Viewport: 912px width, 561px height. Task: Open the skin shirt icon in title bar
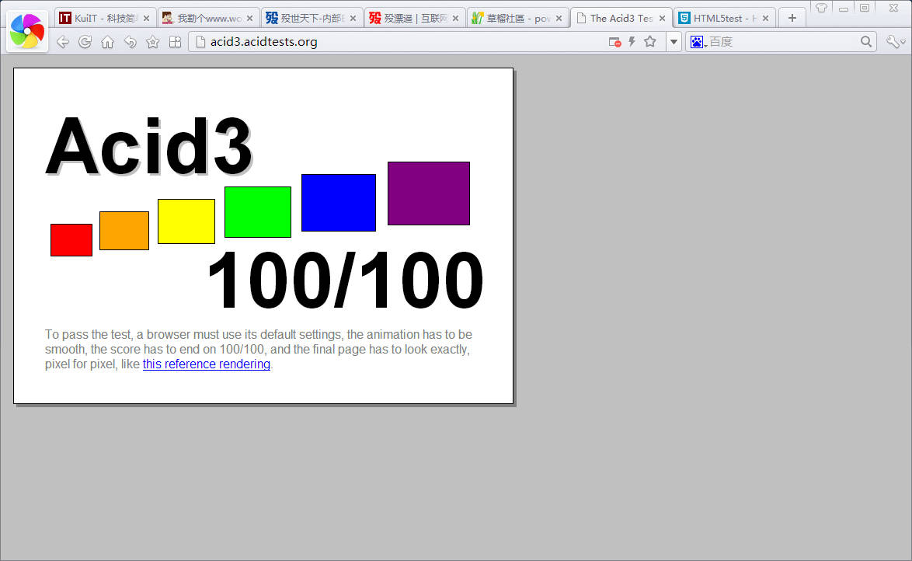point(821,8)
